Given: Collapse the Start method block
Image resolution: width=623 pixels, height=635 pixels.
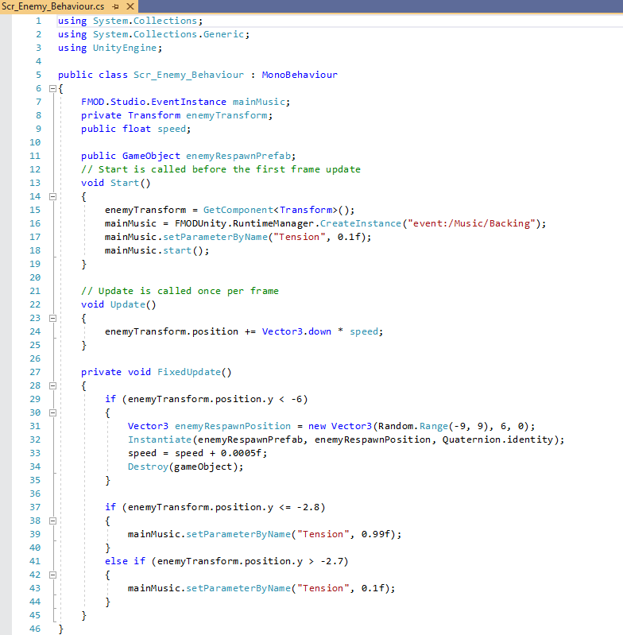Looking at the screenshot, I should [x=52, y=196].
